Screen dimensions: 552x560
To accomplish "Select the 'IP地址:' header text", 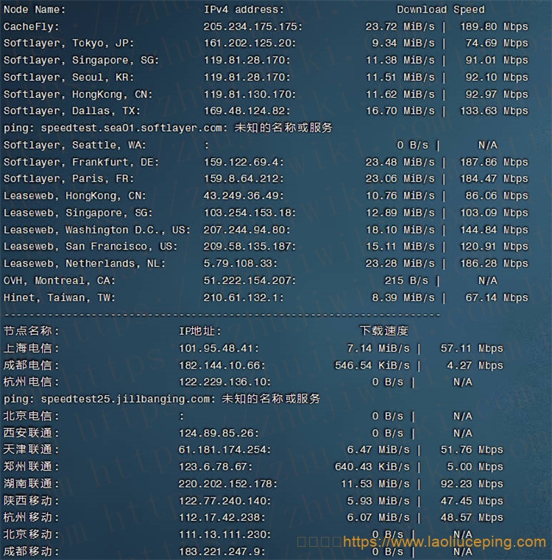I will point(200,331).
